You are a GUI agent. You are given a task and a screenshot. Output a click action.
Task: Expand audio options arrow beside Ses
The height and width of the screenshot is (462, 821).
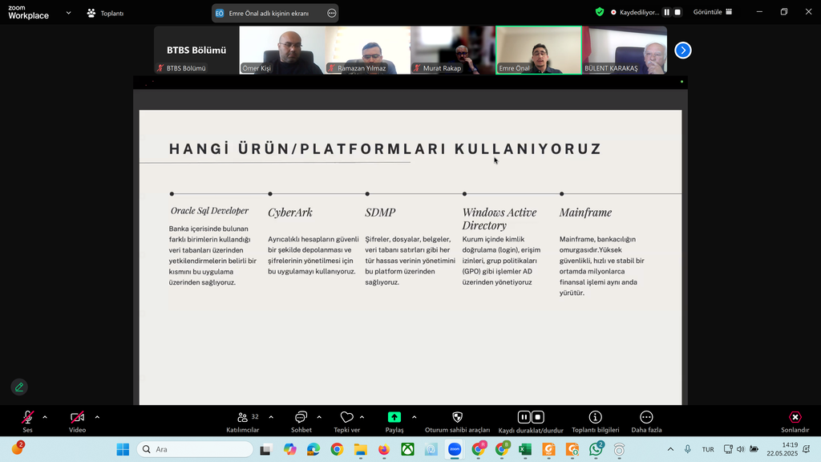click(x=45, y=417)
